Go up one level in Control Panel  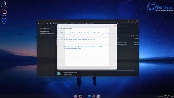tap(47, 24)
